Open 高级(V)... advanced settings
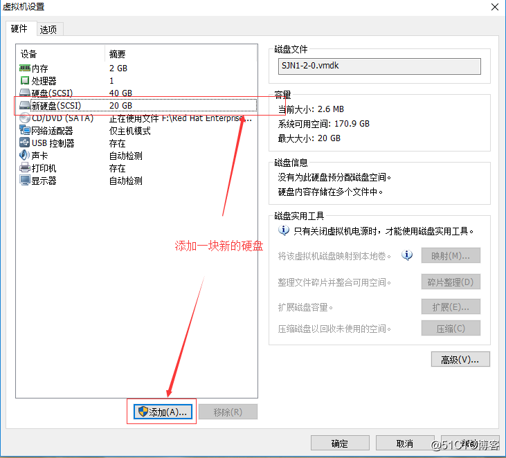The image size is (506, 458). click(x=460, y=359)
